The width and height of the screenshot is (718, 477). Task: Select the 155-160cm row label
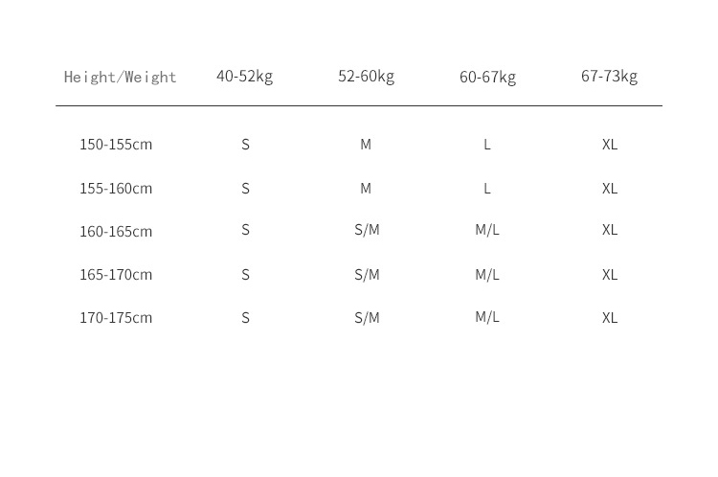116,189
